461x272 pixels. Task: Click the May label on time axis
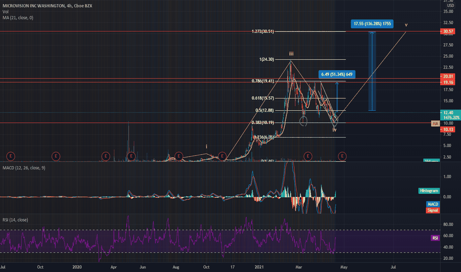[x=344, y=267]
